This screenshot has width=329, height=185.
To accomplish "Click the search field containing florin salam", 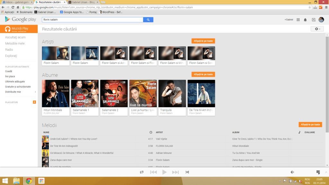I will (93, 20).
